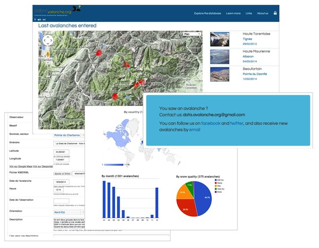The image size is (319, 248).
Task: Click the bottommost red avalanche marker on map
Action: pyautogui.click(x=115, y=97)
